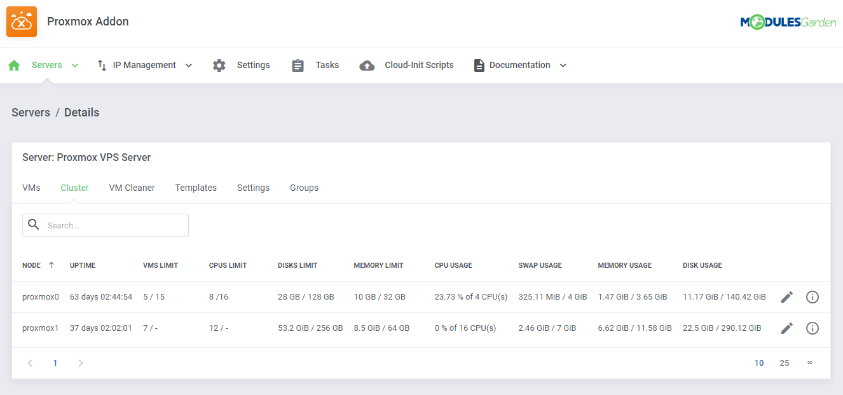This screenshot has height=395, width=843.
Task: Click the 'Server: Proxmox VPS Server' heading
Action: (86, 157)
